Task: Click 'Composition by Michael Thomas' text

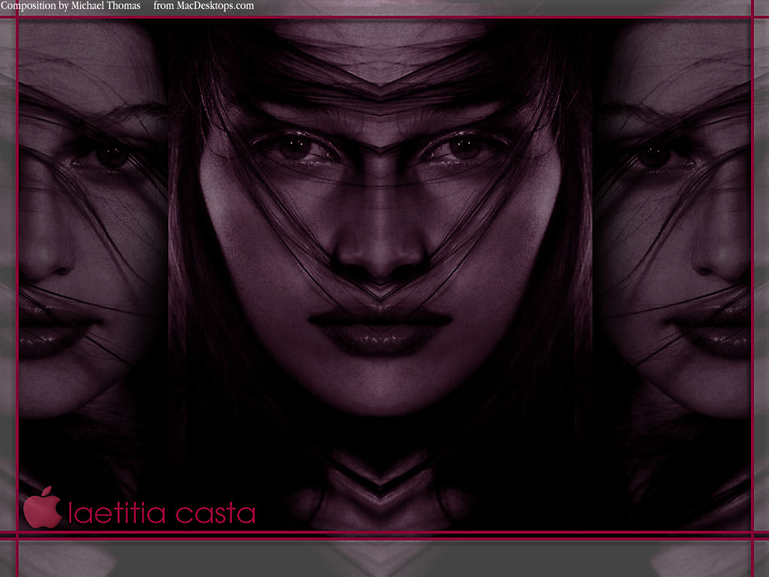Action: coord(70,6)
